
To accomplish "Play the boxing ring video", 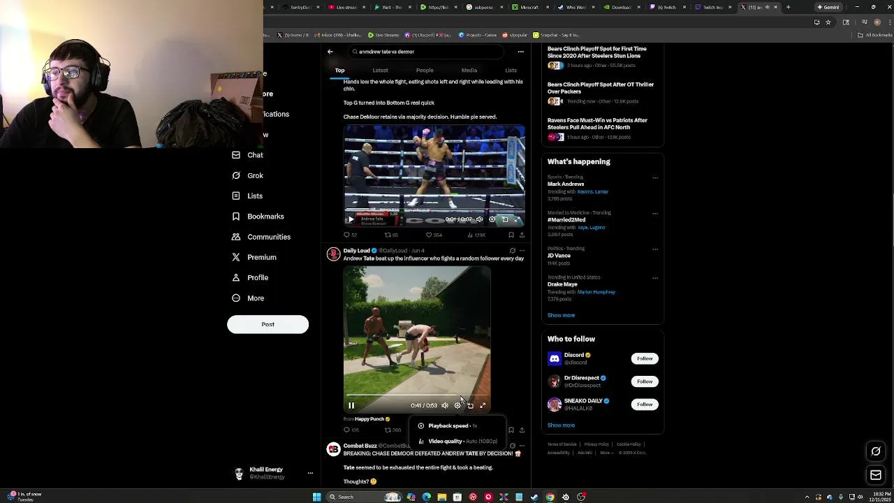I will pos(351,219).
